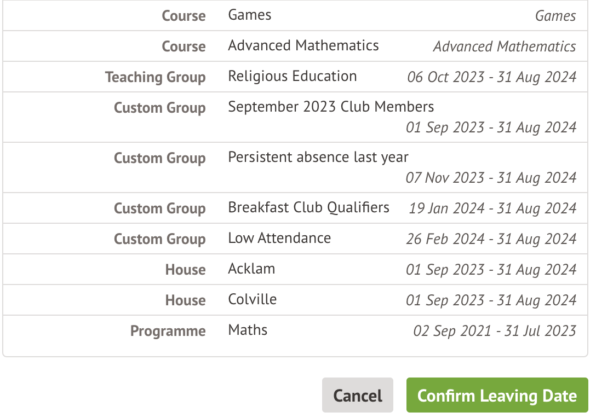Click the 26 Feb 2024 date range
The height and width of the screenshot is (418, 596).
pos(491,239)
